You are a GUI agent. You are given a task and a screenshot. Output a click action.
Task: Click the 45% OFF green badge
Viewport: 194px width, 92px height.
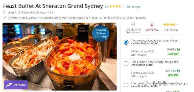pos(174,75)
